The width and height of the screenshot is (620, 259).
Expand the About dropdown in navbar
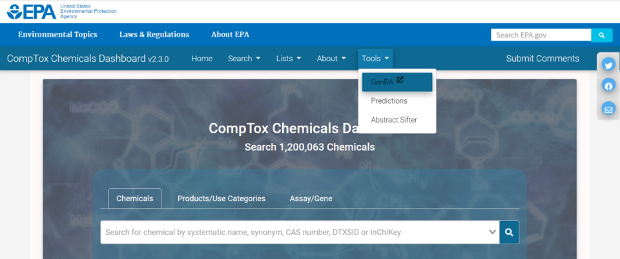331,59
